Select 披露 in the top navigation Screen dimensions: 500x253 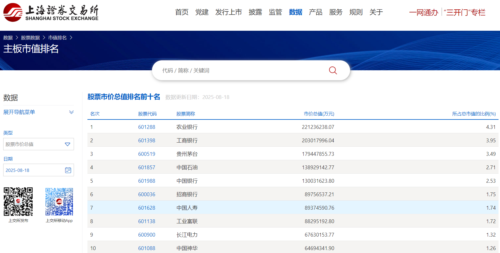pyautogui.click(x=255, y=12)
